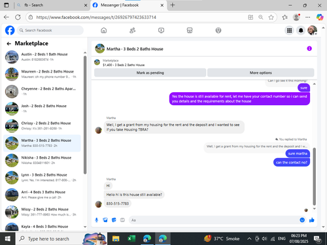Open the Watch video icon
Viewport: 327px width, 245px height.
(161, 30)
